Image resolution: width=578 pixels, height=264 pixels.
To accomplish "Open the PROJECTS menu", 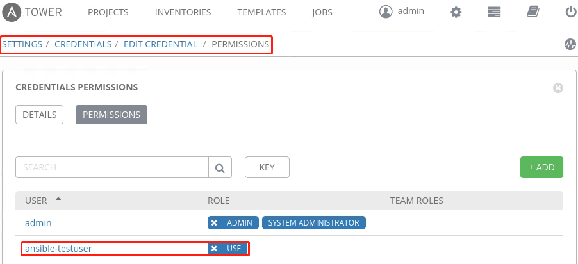I will [x=108, y=12].
